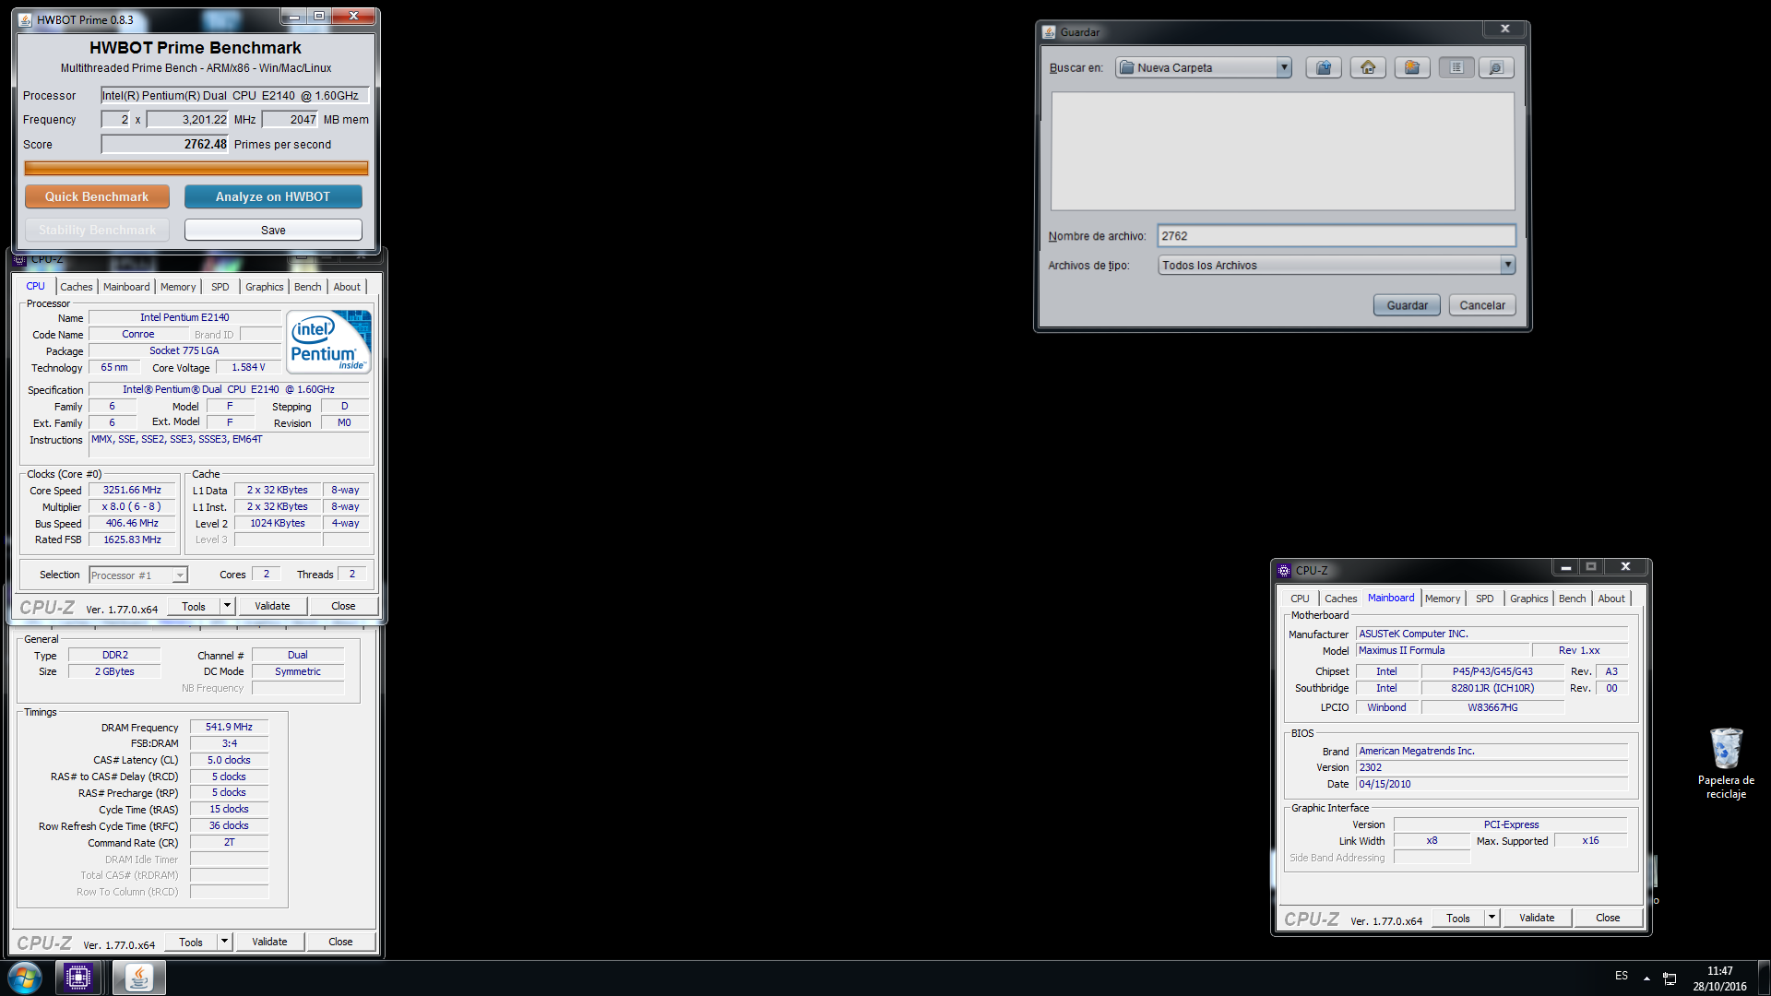
Task: Switch to Memory tab in Mainboard CPU-Z window
Action: coord(1443,599)
